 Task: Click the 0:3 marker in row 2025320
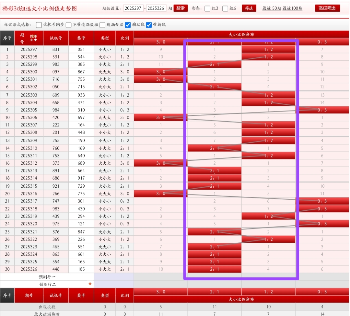click(x=322, y=224)
